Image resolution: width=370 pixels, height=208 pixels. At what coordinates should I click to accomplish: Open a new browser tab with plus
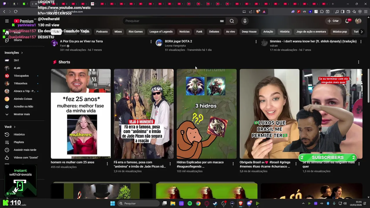coord(333,4)
